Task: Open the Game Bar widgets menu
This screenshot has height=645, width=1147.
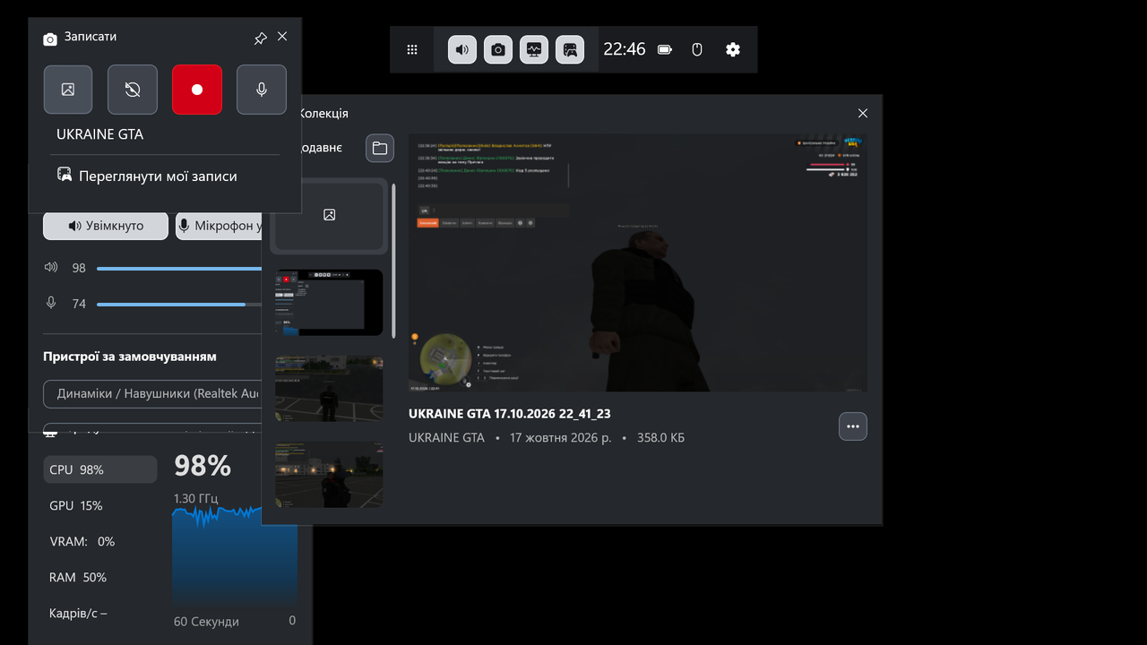Action: pos(412,50)
